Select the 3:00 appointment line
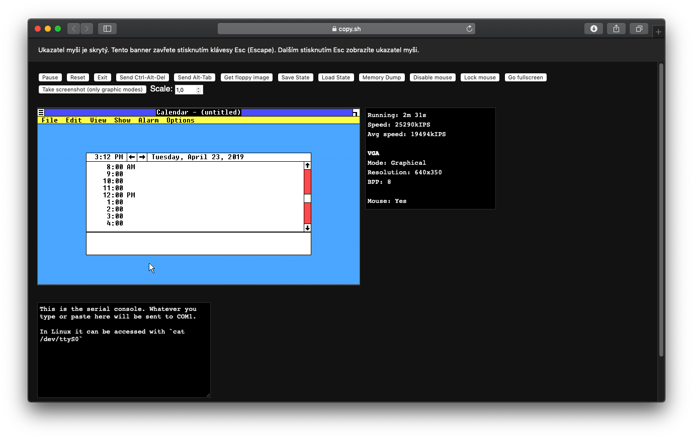This screenshot has width=693, height=439. (195, 216)
